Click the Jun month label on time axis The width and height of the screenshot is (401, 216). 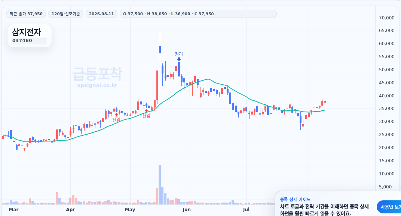186,210
